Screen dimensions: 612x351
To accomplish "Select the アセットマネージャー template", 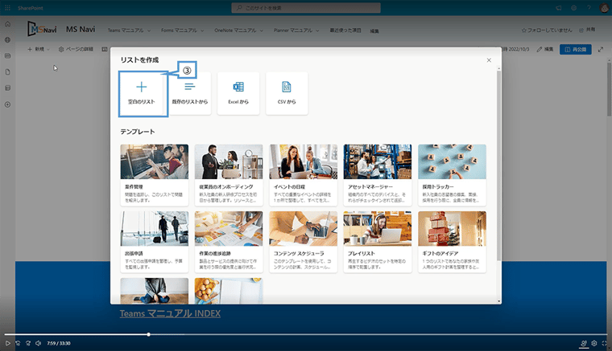I will tap(378, 175).
